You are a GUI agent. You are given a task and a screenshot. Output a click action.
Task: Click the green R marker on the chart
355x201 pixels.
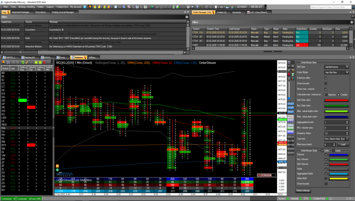[x=57, y=170]
